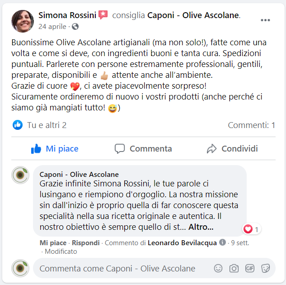
Task: Open the Caponi - Olive Ascolane page link in header
Action: (193, 15)
